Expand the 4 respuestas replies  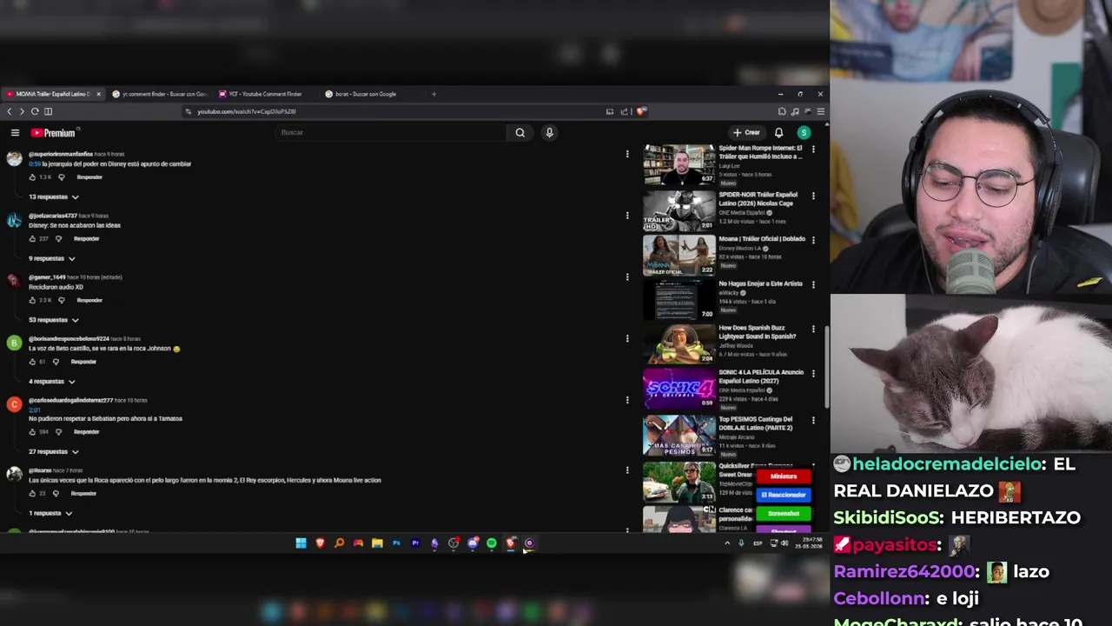point(52,382)
